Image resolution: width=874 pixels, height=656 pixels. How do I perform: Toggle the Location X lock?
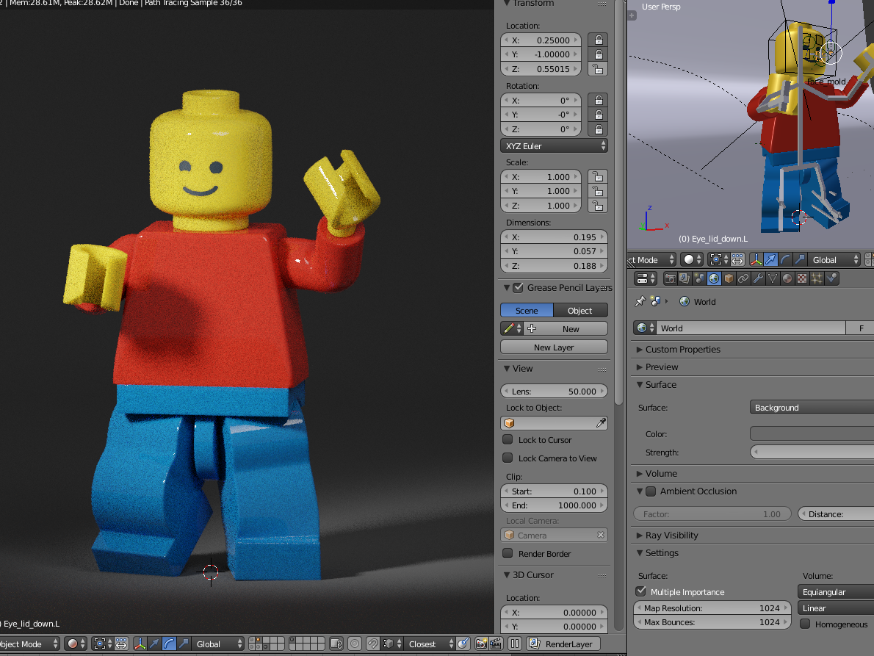coord(598,40)
